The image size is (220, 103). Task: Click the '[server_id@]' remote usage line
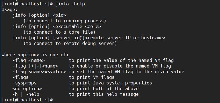coord(89,38)
